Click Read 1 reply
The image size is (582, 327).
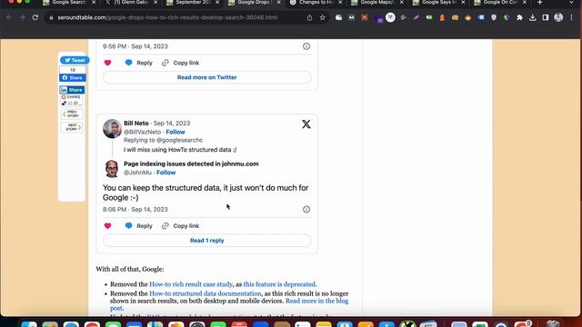point(206,241)
